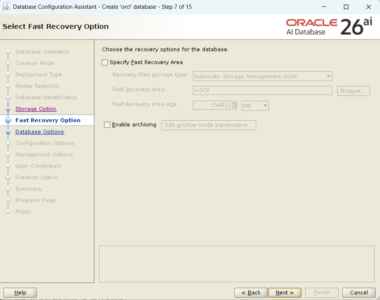Decrease Fast Recovery Area size with down arrow
380x300 pixels.
tap(233, 107)
